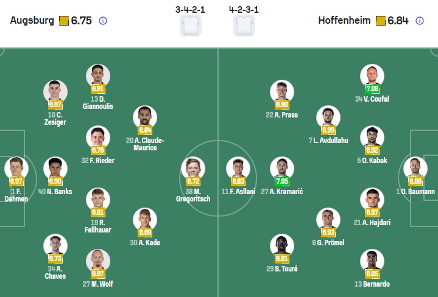Select M. Wolf player photo
The image size is (438, 297).
click(x=97, y=259)
